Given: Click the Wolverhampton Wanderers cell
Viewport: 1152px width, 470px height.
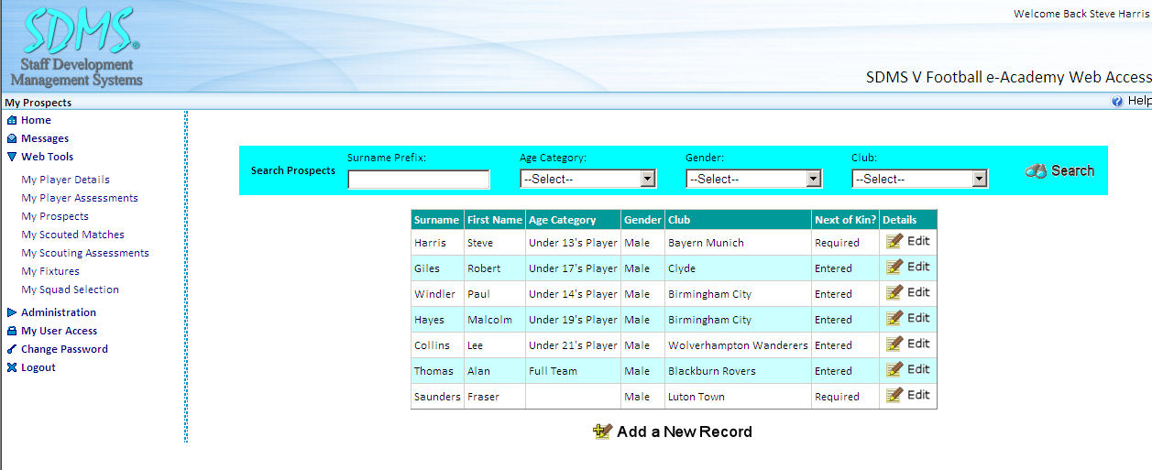Looking at the screenshot, I should point(738,345).
